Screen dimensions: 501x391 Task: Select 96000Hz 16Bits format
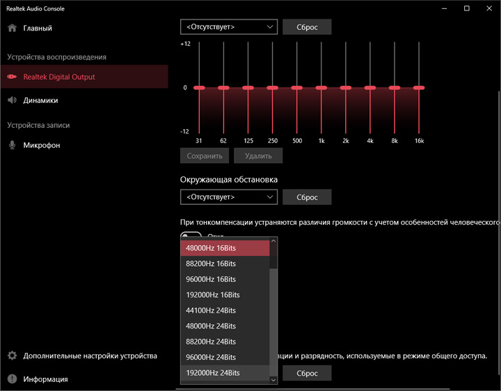tap(225, 279)
